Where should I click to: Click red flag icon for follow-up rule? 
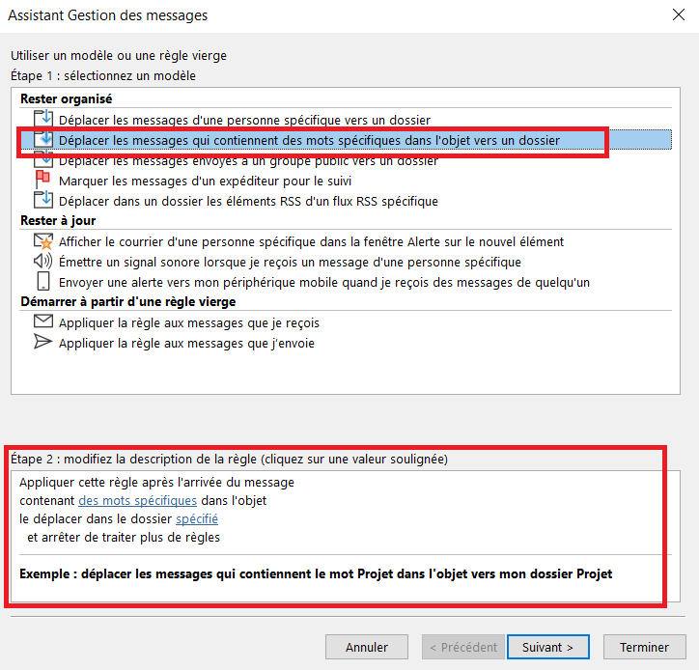(42, 180)
